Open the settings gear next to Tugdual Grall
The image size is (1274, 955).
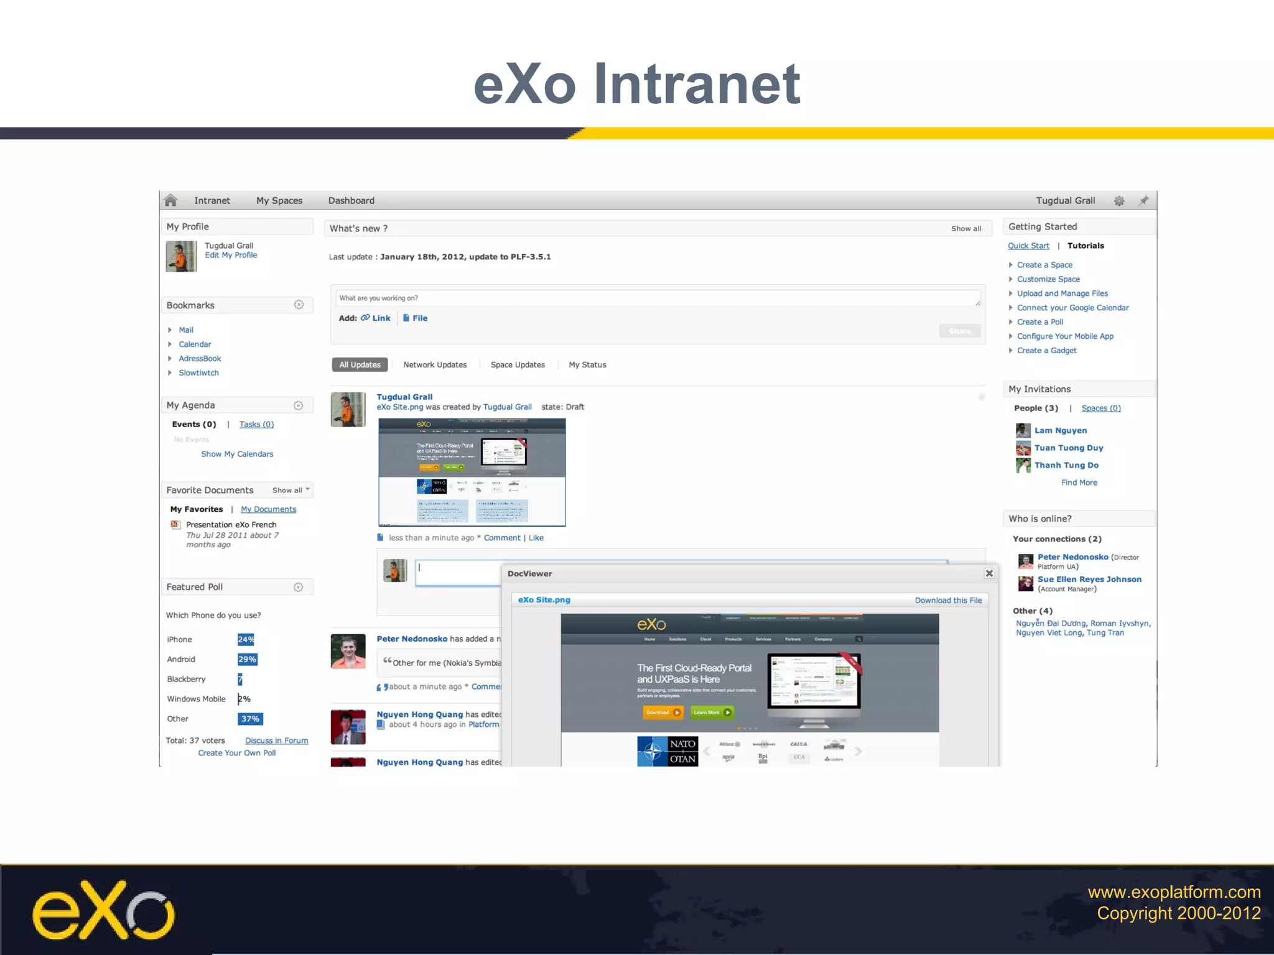1118,201
